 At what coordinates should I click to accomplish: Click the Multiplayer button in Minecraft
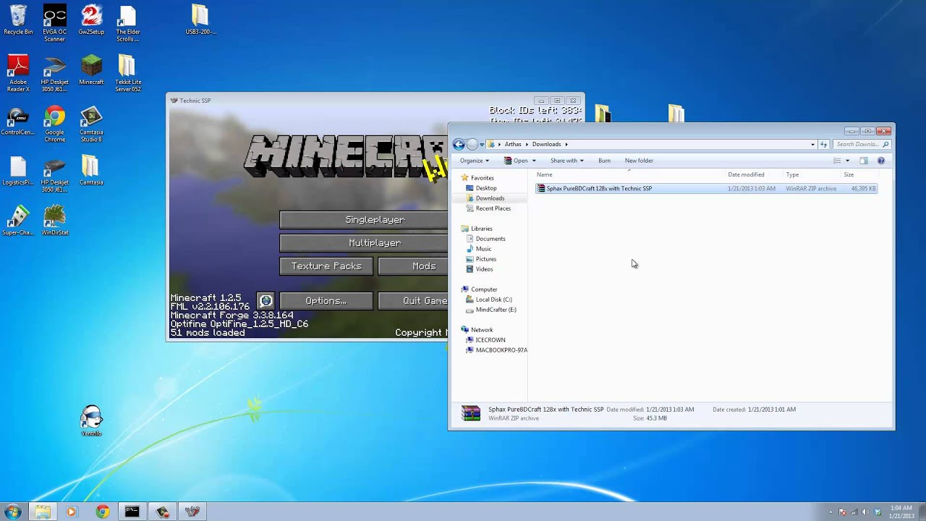(364, 242)
